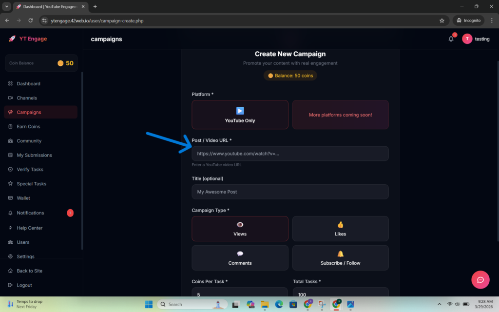
Task: Click the Post / Video URL field
Action: pos(290,154)
